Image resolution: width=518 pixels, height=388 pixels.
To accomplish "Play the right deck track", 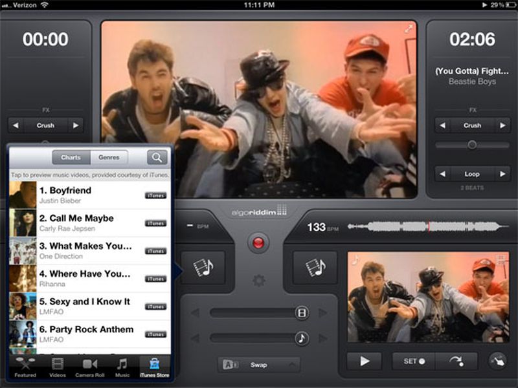I will tap(366, 362).
